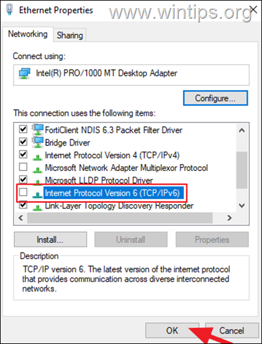
Task: Select the TCP/IPv4 protocol icon
Action: point(37,156)
